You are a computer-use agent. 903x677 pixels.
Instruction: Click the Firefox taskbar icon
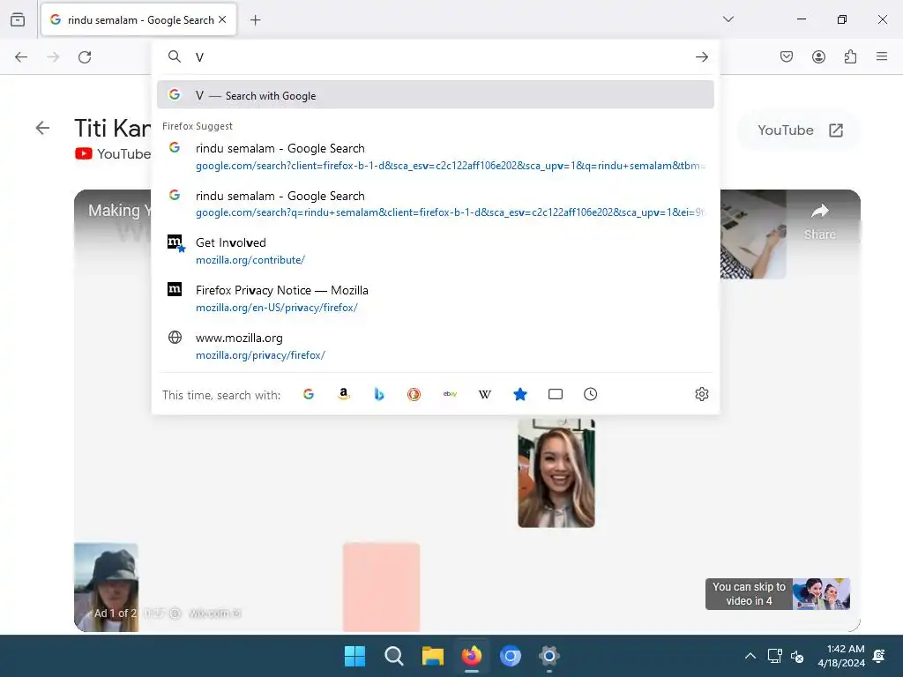472,656
